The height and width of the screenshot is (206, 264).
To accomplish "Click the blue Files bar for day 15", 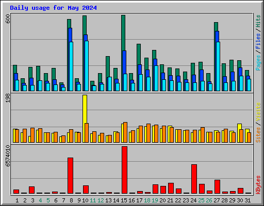I will pos(124,62).
